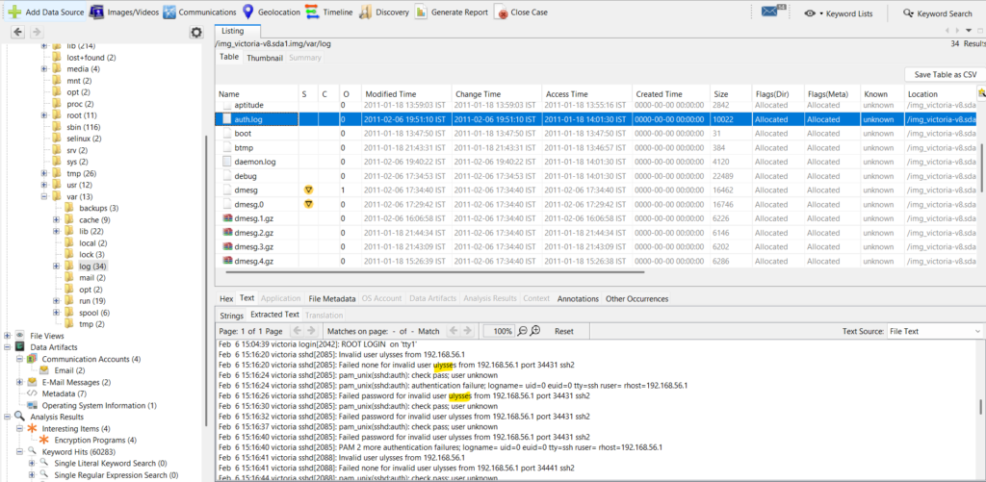Click the extracted text vertical scrollbar
The width and height of the screenshot is (986, 482).
click(x=981, y=407)
